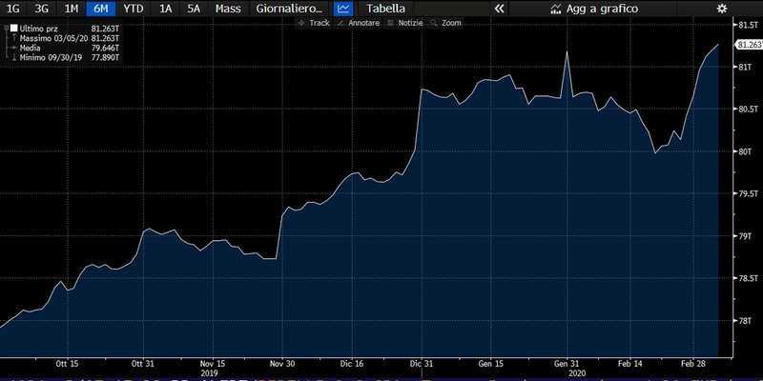Switch to Tabella view
763x381 pixels.
(x=385, y=9)
